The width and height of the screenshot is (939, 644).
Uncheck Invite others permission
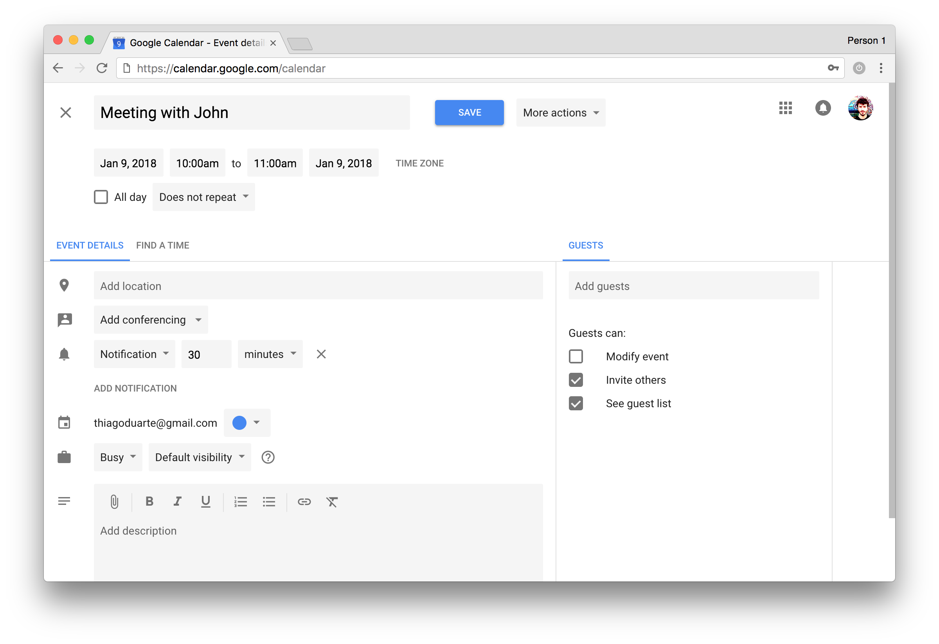coord(576,380)
